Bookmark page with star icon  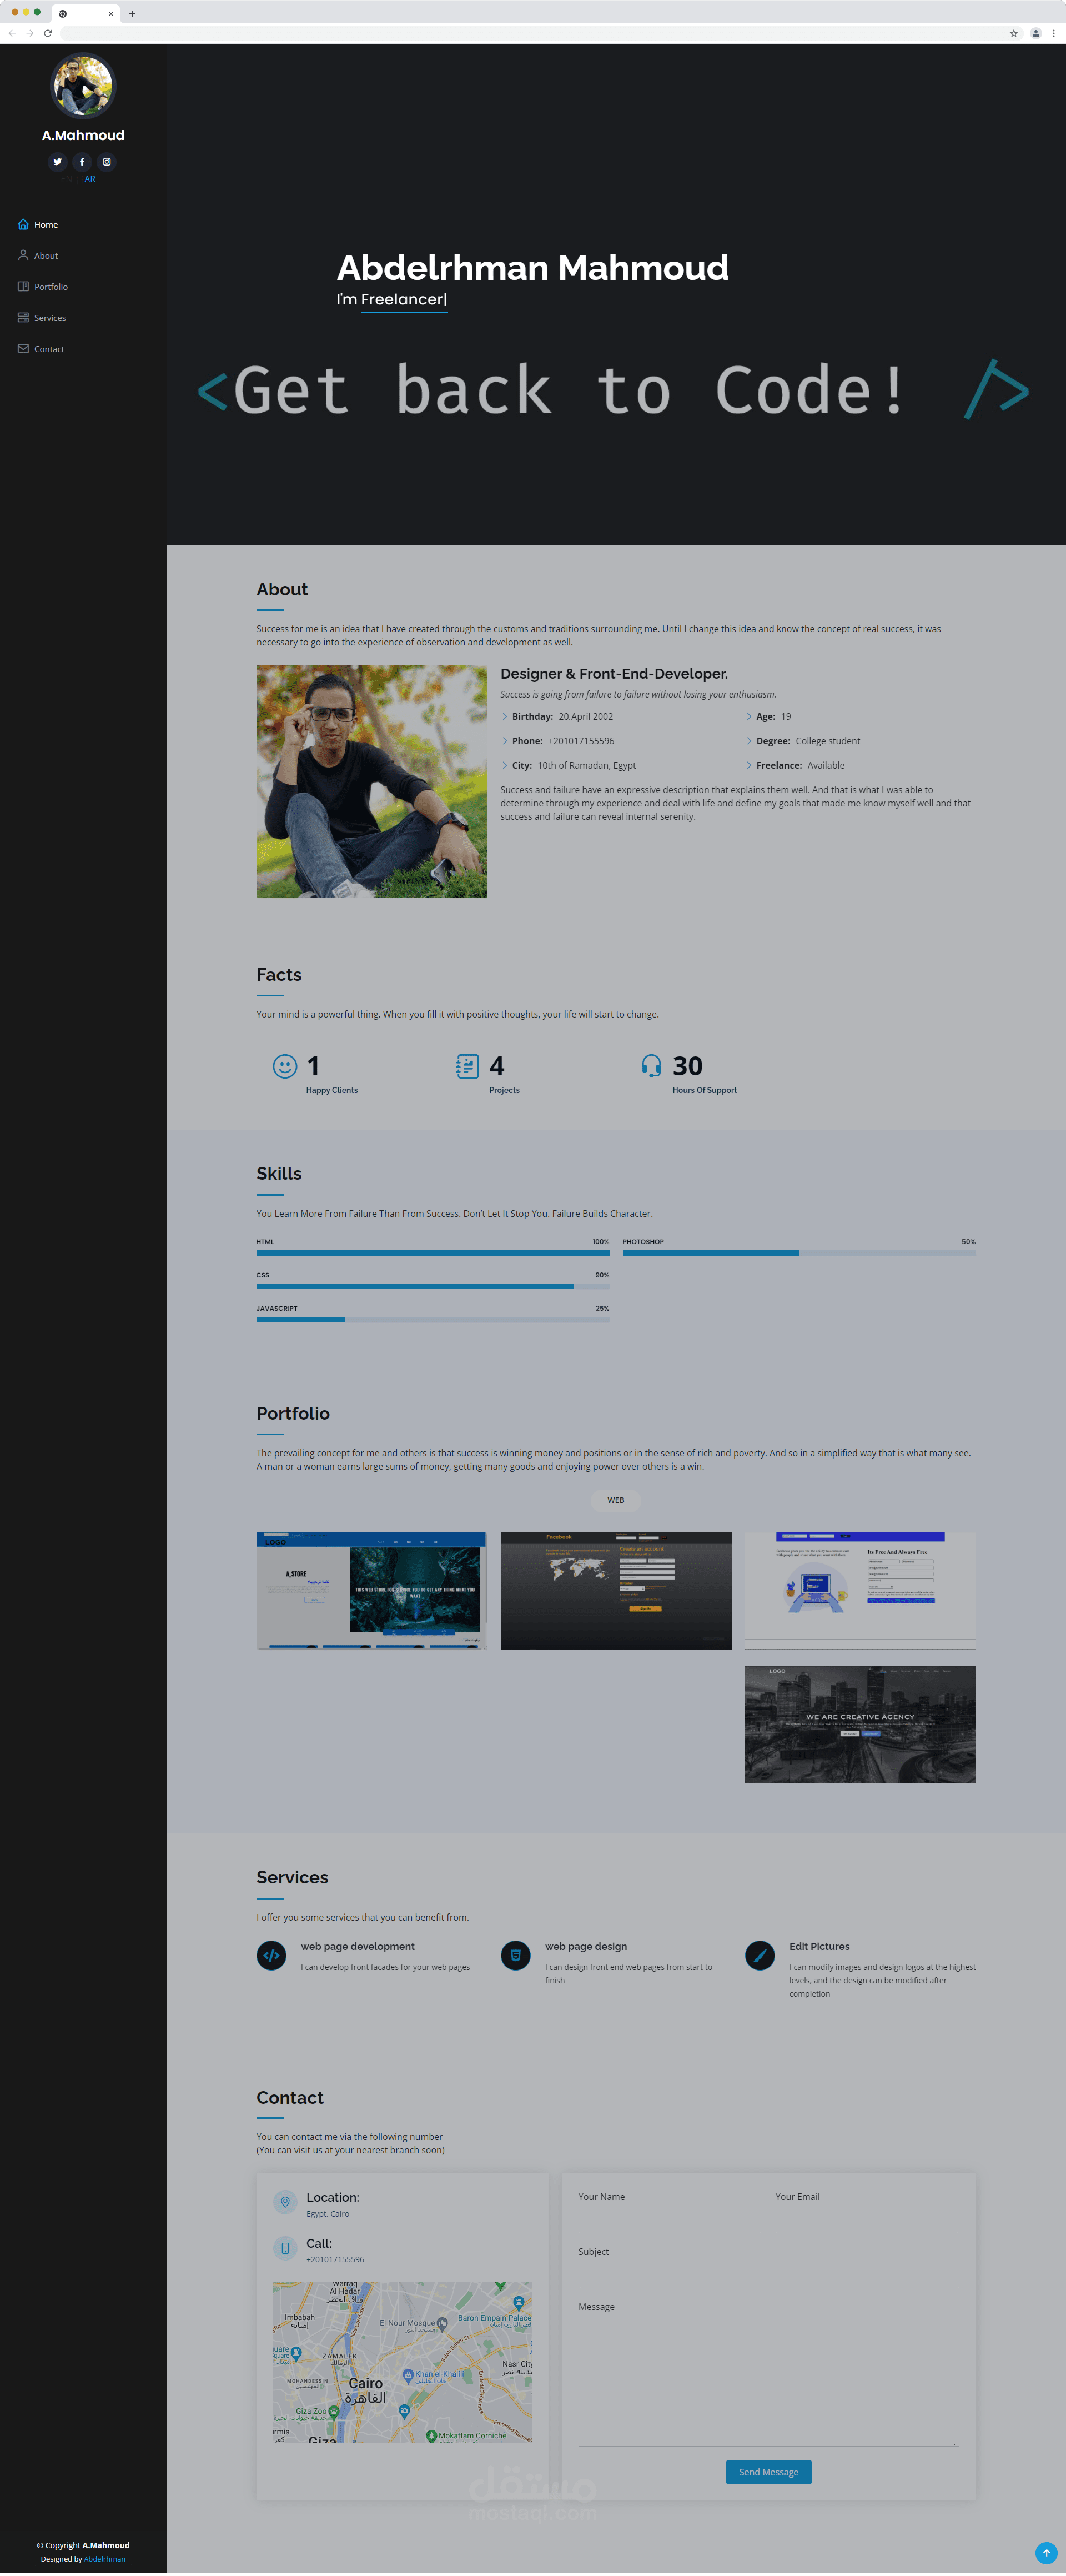click(x=1013, y=33)
